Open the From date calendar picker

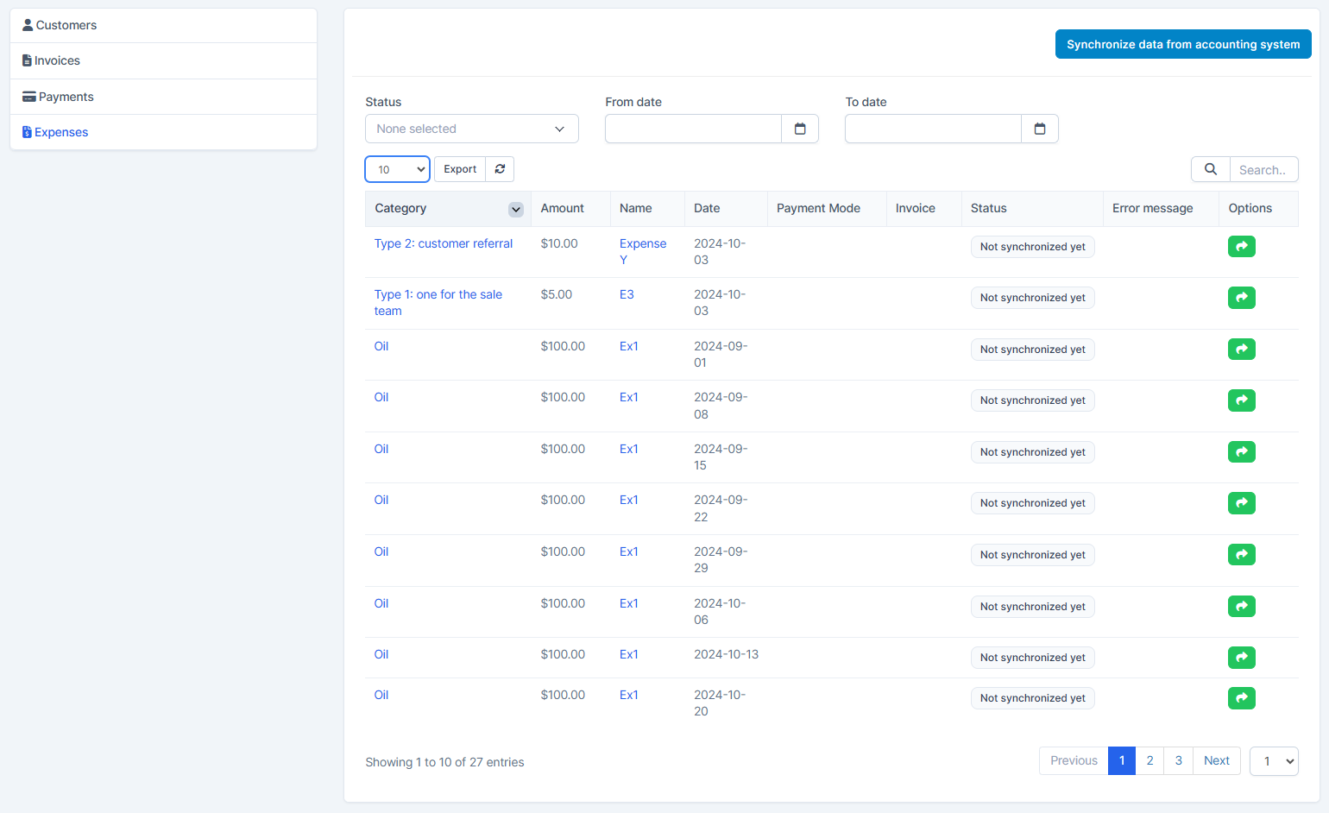click(x=800, y=129)
